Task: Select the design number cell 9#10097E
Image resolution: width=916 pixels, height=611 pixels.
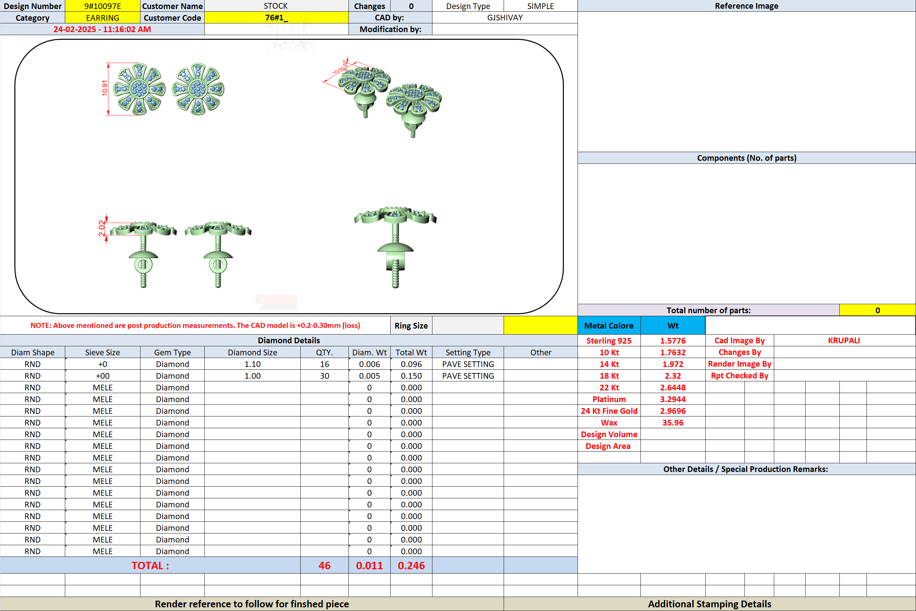Action: [x=103, y=6]
